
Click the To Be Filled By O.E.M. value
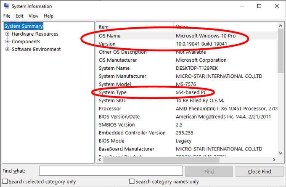click(x=200, y=100)
